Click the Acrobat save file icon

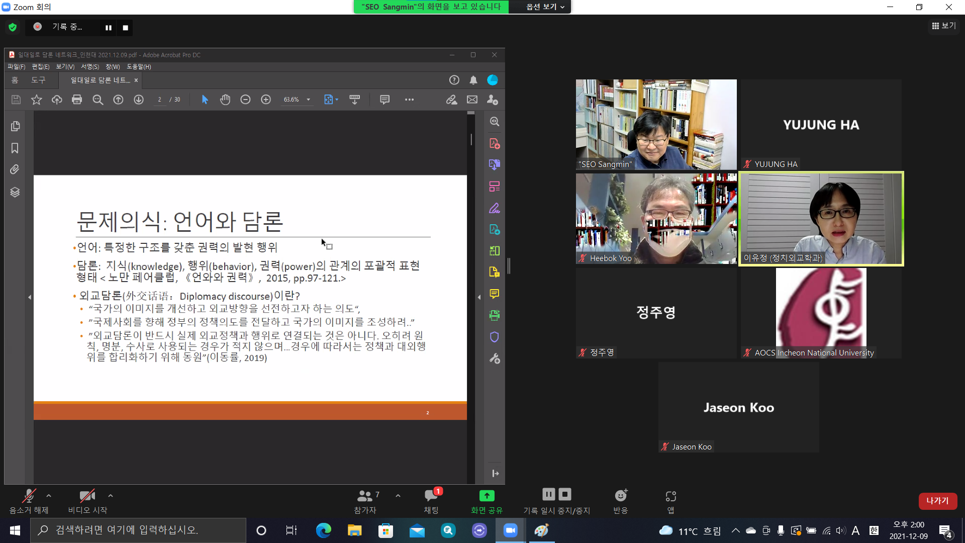[x=16, y=100]
